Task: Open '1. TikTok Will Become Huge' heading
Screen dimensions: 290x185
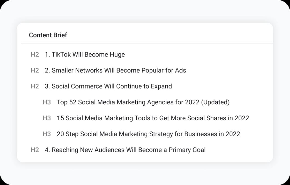Action: point(85,54)
